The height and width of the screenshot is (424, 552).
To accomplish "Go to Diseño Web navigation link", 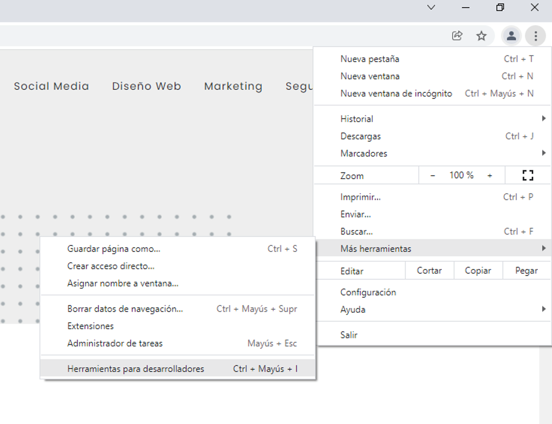I will (x=147, y=86).
